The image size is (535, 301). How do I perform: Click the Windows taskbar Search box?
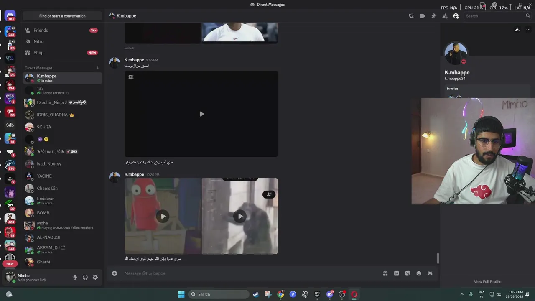point(219,294)
